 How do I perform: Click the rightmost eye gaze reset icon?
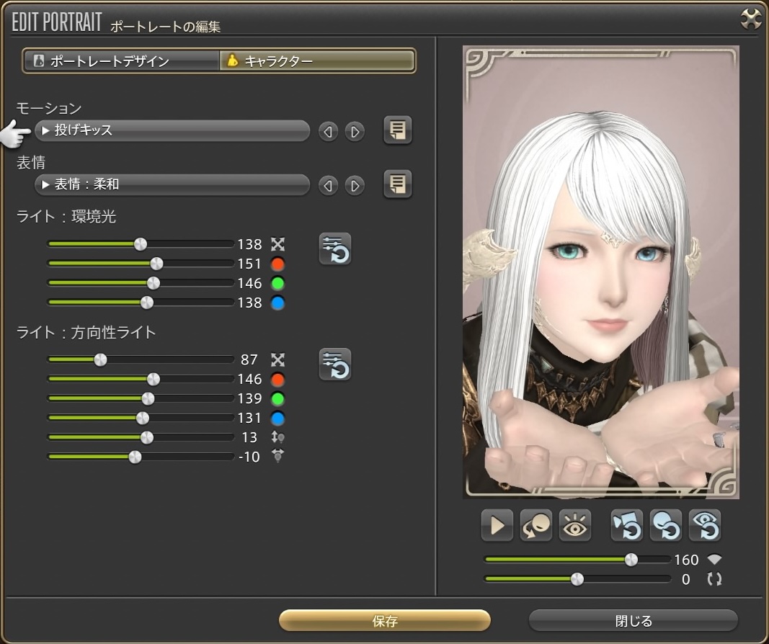point(704,525)
